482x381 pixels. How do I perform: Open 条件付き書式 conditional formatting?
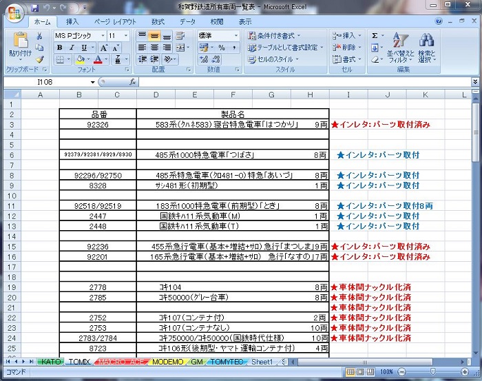pos(274,36)
